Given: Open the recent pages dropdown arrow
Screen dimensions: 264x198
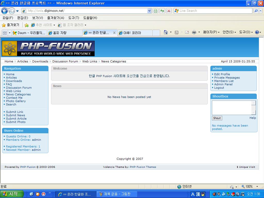Looking at the screenshot, I should 17,11.
